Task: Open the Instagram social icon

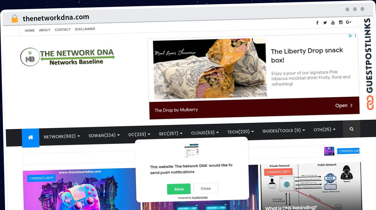Action: [341, 22]
